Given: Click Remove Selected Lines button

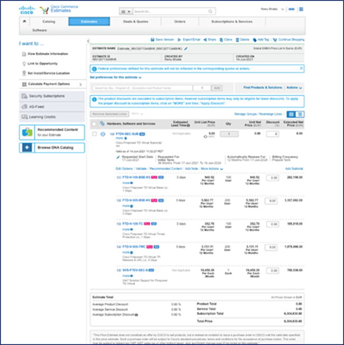Looking at the screenshot, I should 109,114.
